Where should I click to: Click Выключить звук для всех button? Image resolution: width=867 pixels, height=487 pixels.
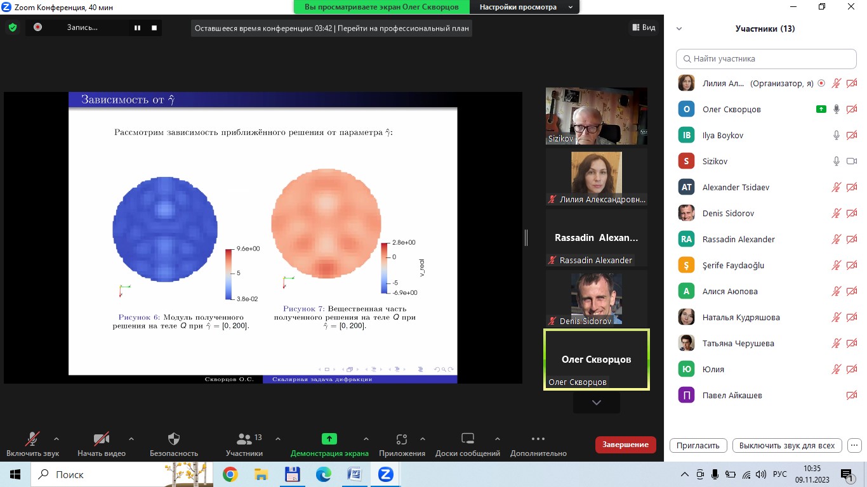click(787, 445)
